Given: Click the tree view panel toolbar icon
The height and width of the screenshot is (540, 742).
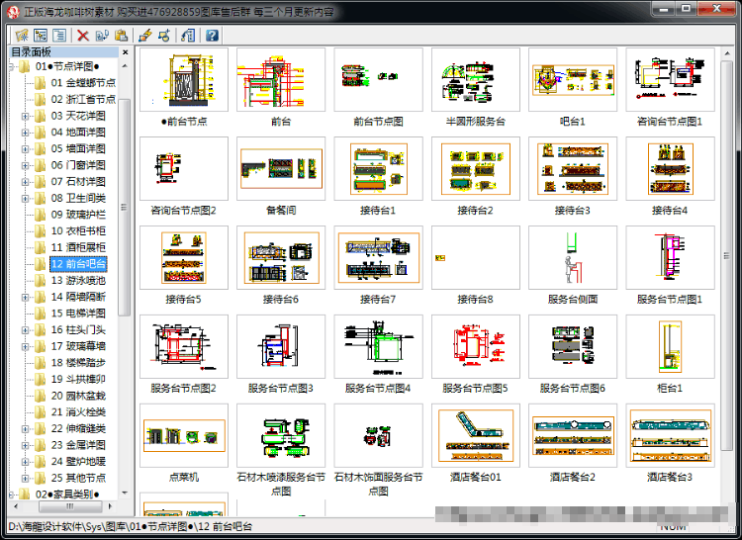Looking at the screenshot, I should coord(41,35).
